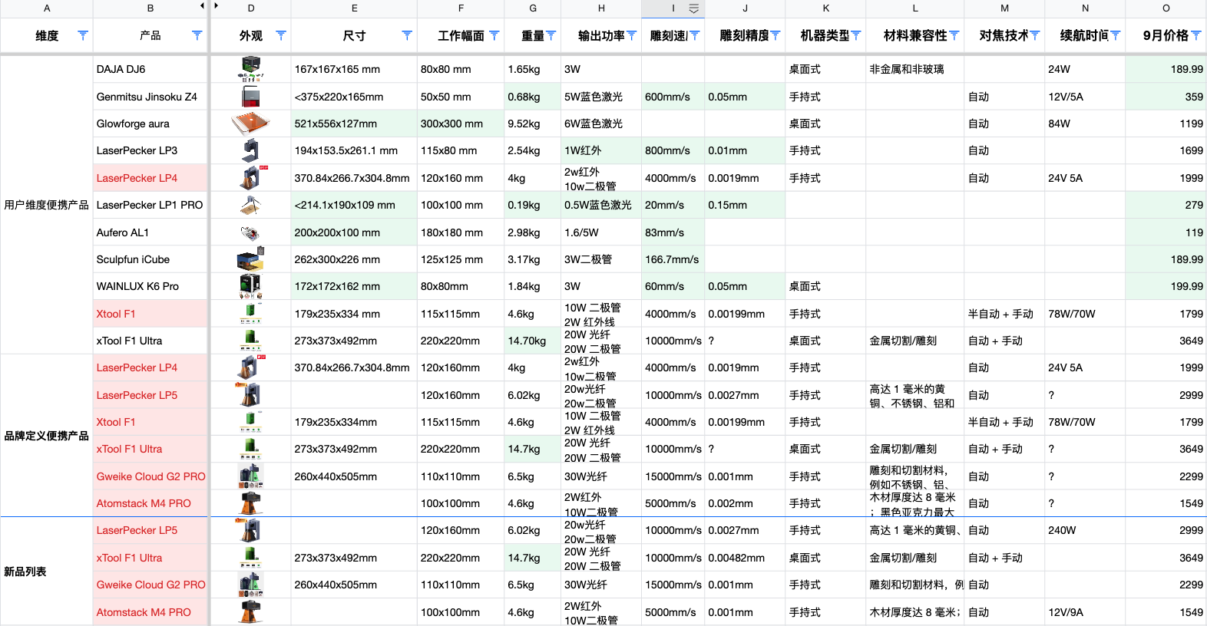Open filter for 续航时间 column
Screen dimensions: 1207x626
[1116, 35]
